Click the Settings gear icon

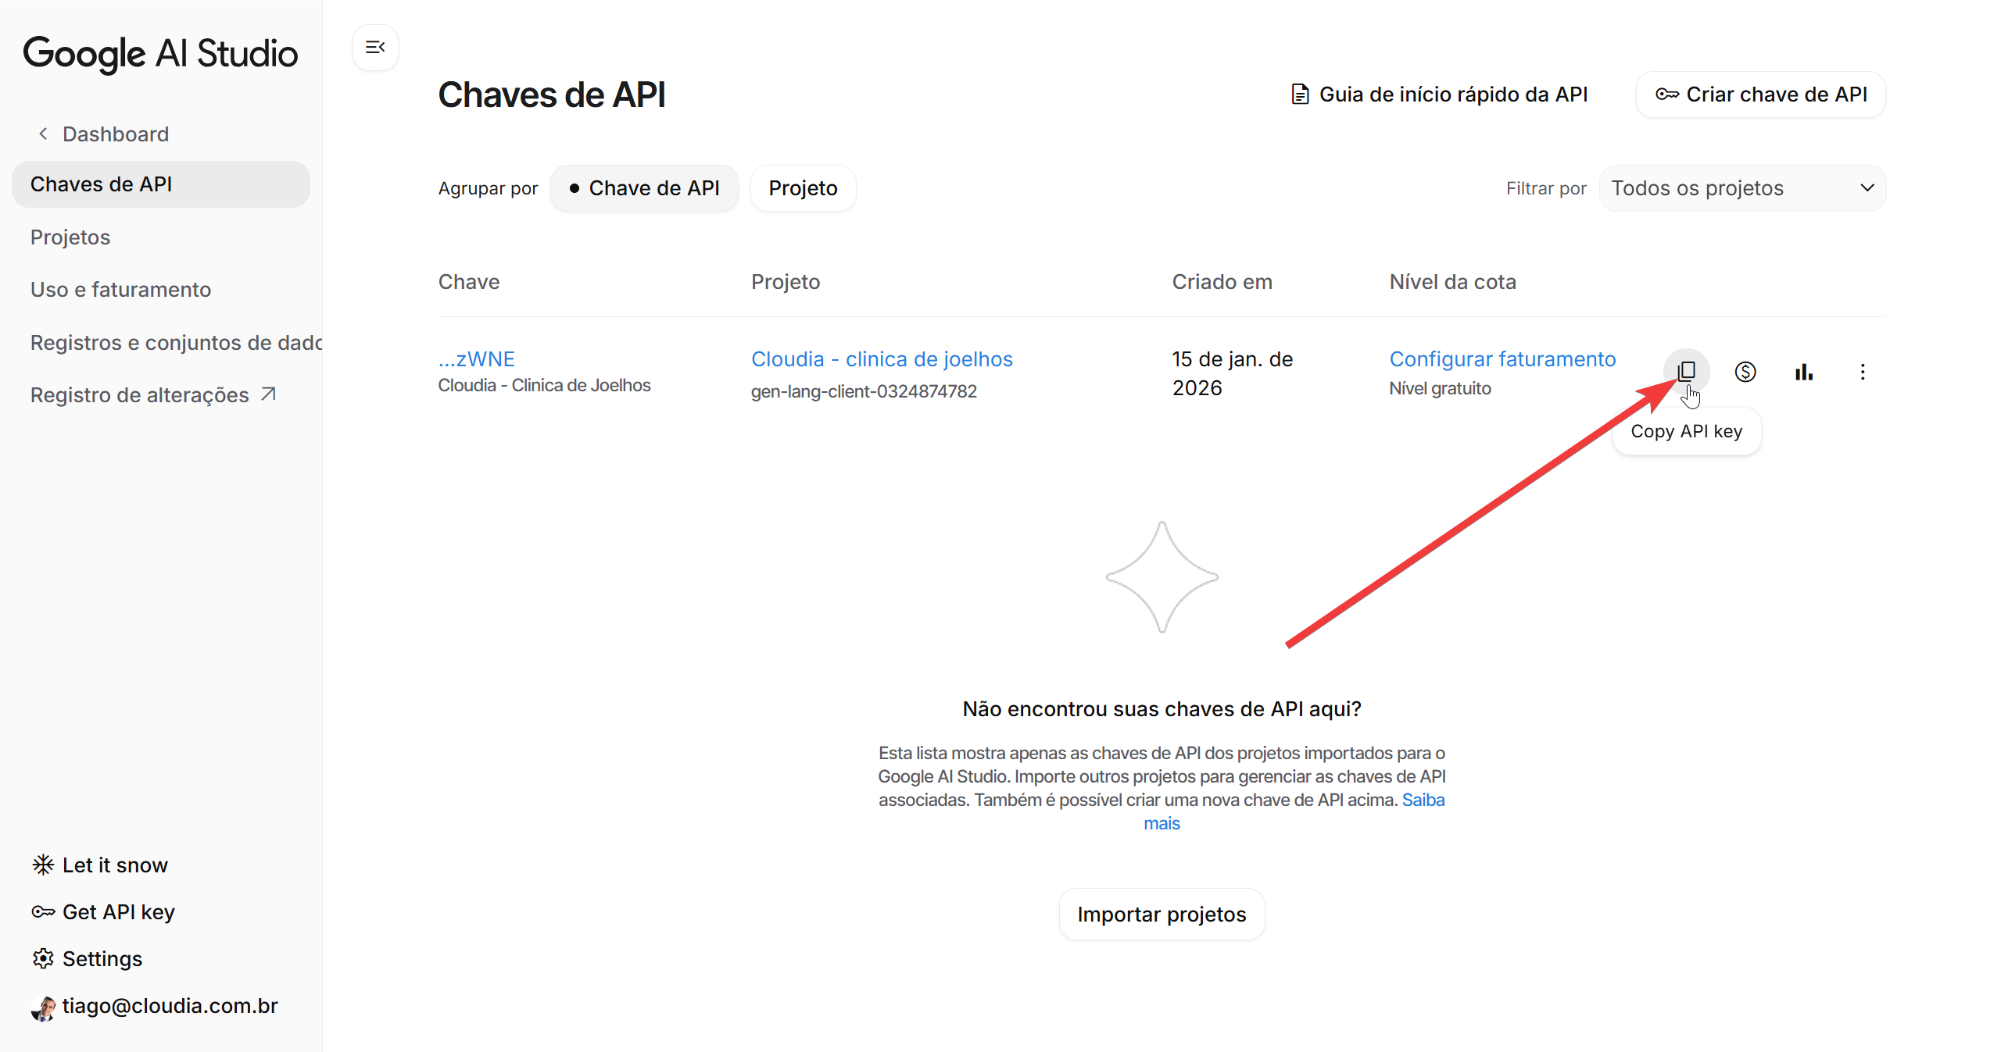pos(43,958)
